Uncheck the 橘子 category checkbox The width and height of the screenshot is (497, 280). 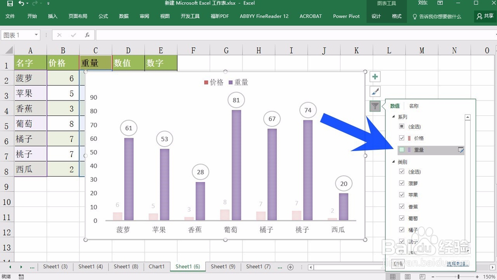point(402,230)
